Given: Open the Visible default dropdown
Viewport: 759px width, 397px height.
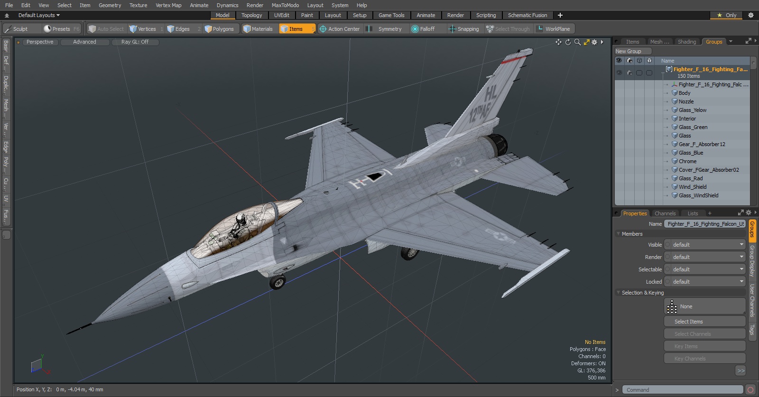Looking at the screenshot, I should 705,245.
